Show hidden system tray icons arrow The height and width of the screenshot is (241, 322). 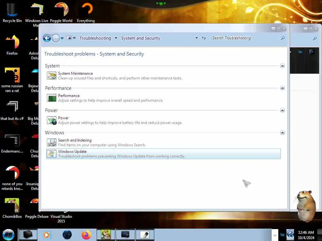click(x=275, y=235)
